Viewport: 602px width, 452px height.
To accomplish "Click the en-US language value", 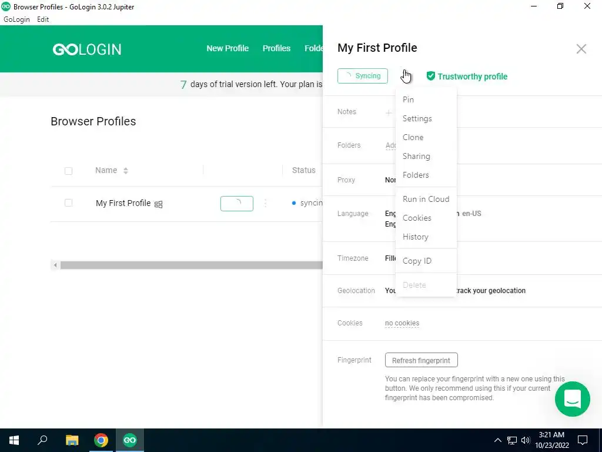I will tap(471, 214).
